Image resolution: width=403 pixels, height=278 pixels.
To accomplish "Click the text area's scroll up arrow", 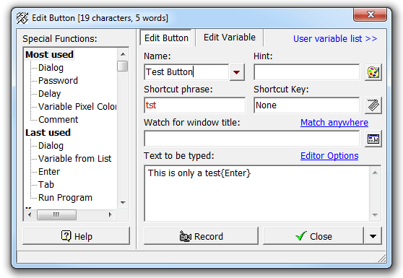I will tap(375, 173).
